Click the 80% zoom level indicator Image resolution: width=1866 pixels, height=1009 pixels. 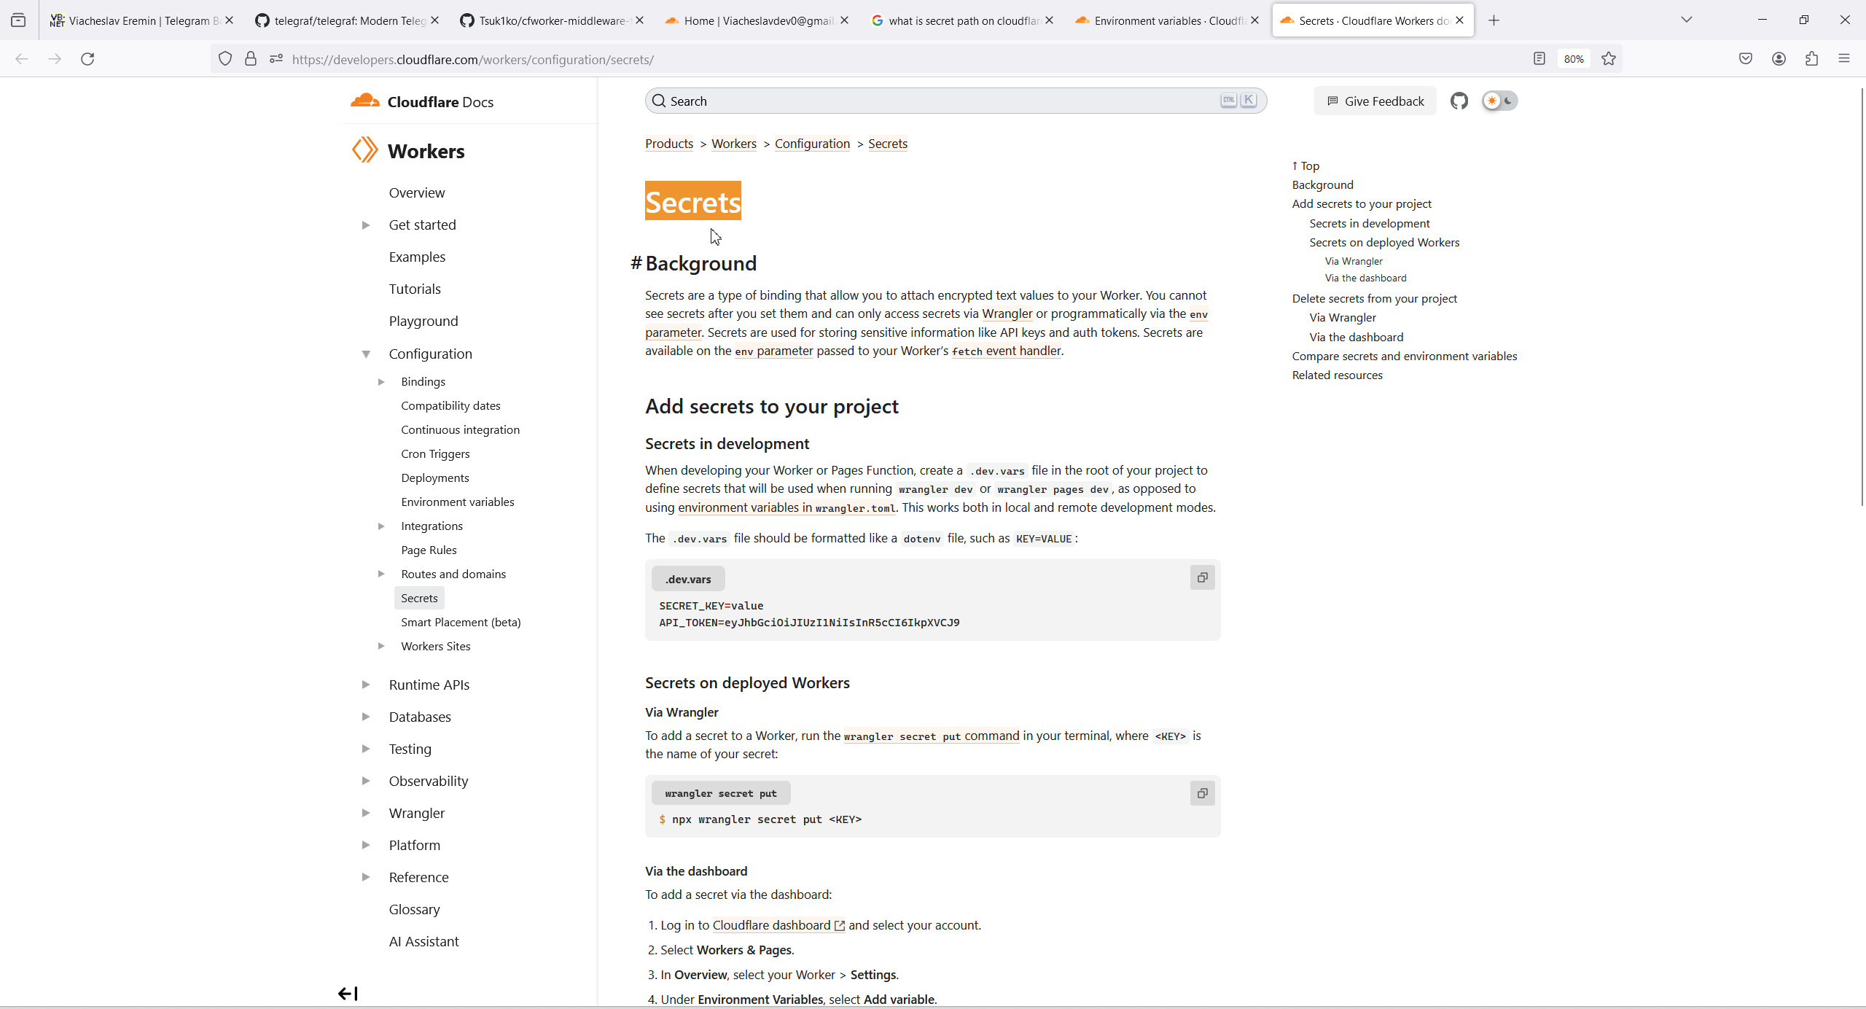tap(1574, 59)
